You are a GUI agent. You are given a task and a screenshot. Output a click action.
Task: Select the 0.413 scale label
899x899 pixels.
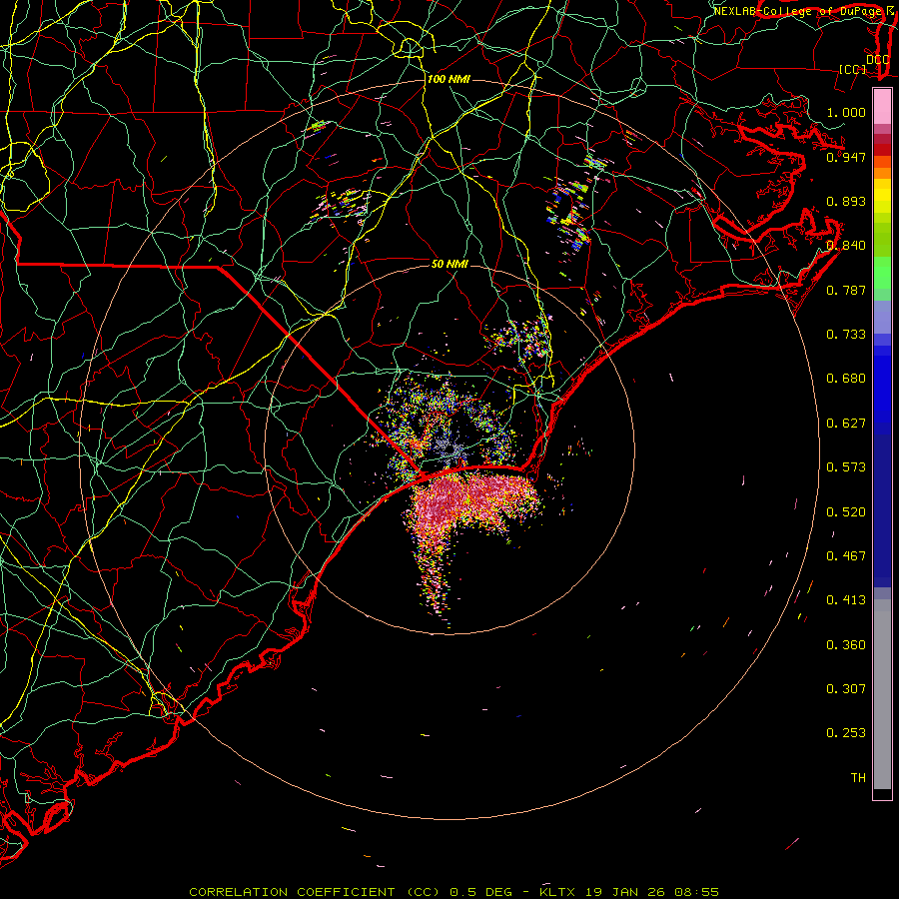(846, 600)
